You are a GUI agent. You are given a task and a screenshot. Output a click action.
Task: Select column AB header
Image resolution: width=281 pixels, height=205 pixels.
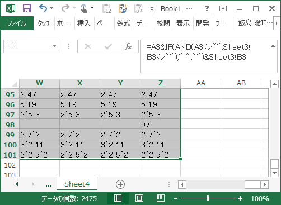click(241, 83)
